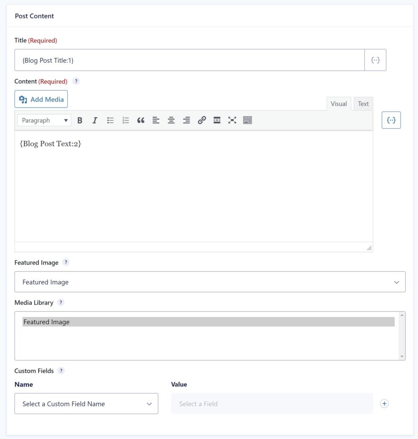This screenshot has width=418, height=439.
Task: Open the Paragraph format dropdown
Action: tap(43, 120)
